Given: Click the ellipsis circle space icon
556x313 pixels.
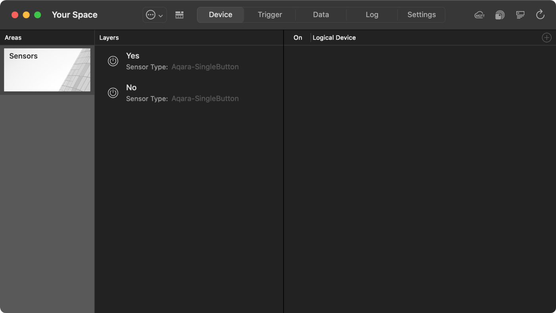Looking at the screenshot, I should [151, 15].
